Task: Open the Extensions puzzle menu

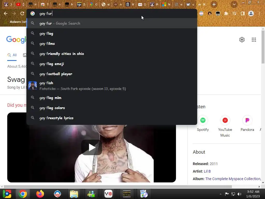Action: pyautogui.click(x=226, y=13)
